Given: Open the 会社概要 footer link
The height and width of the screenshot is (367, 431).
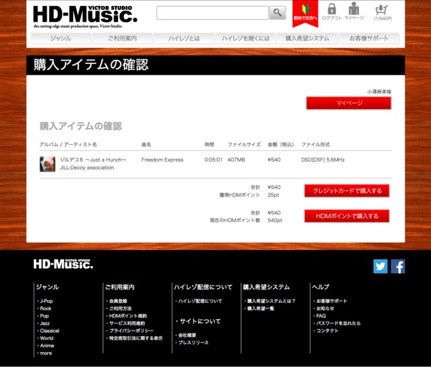Looking at the screenshot, I should click(187, 335).
